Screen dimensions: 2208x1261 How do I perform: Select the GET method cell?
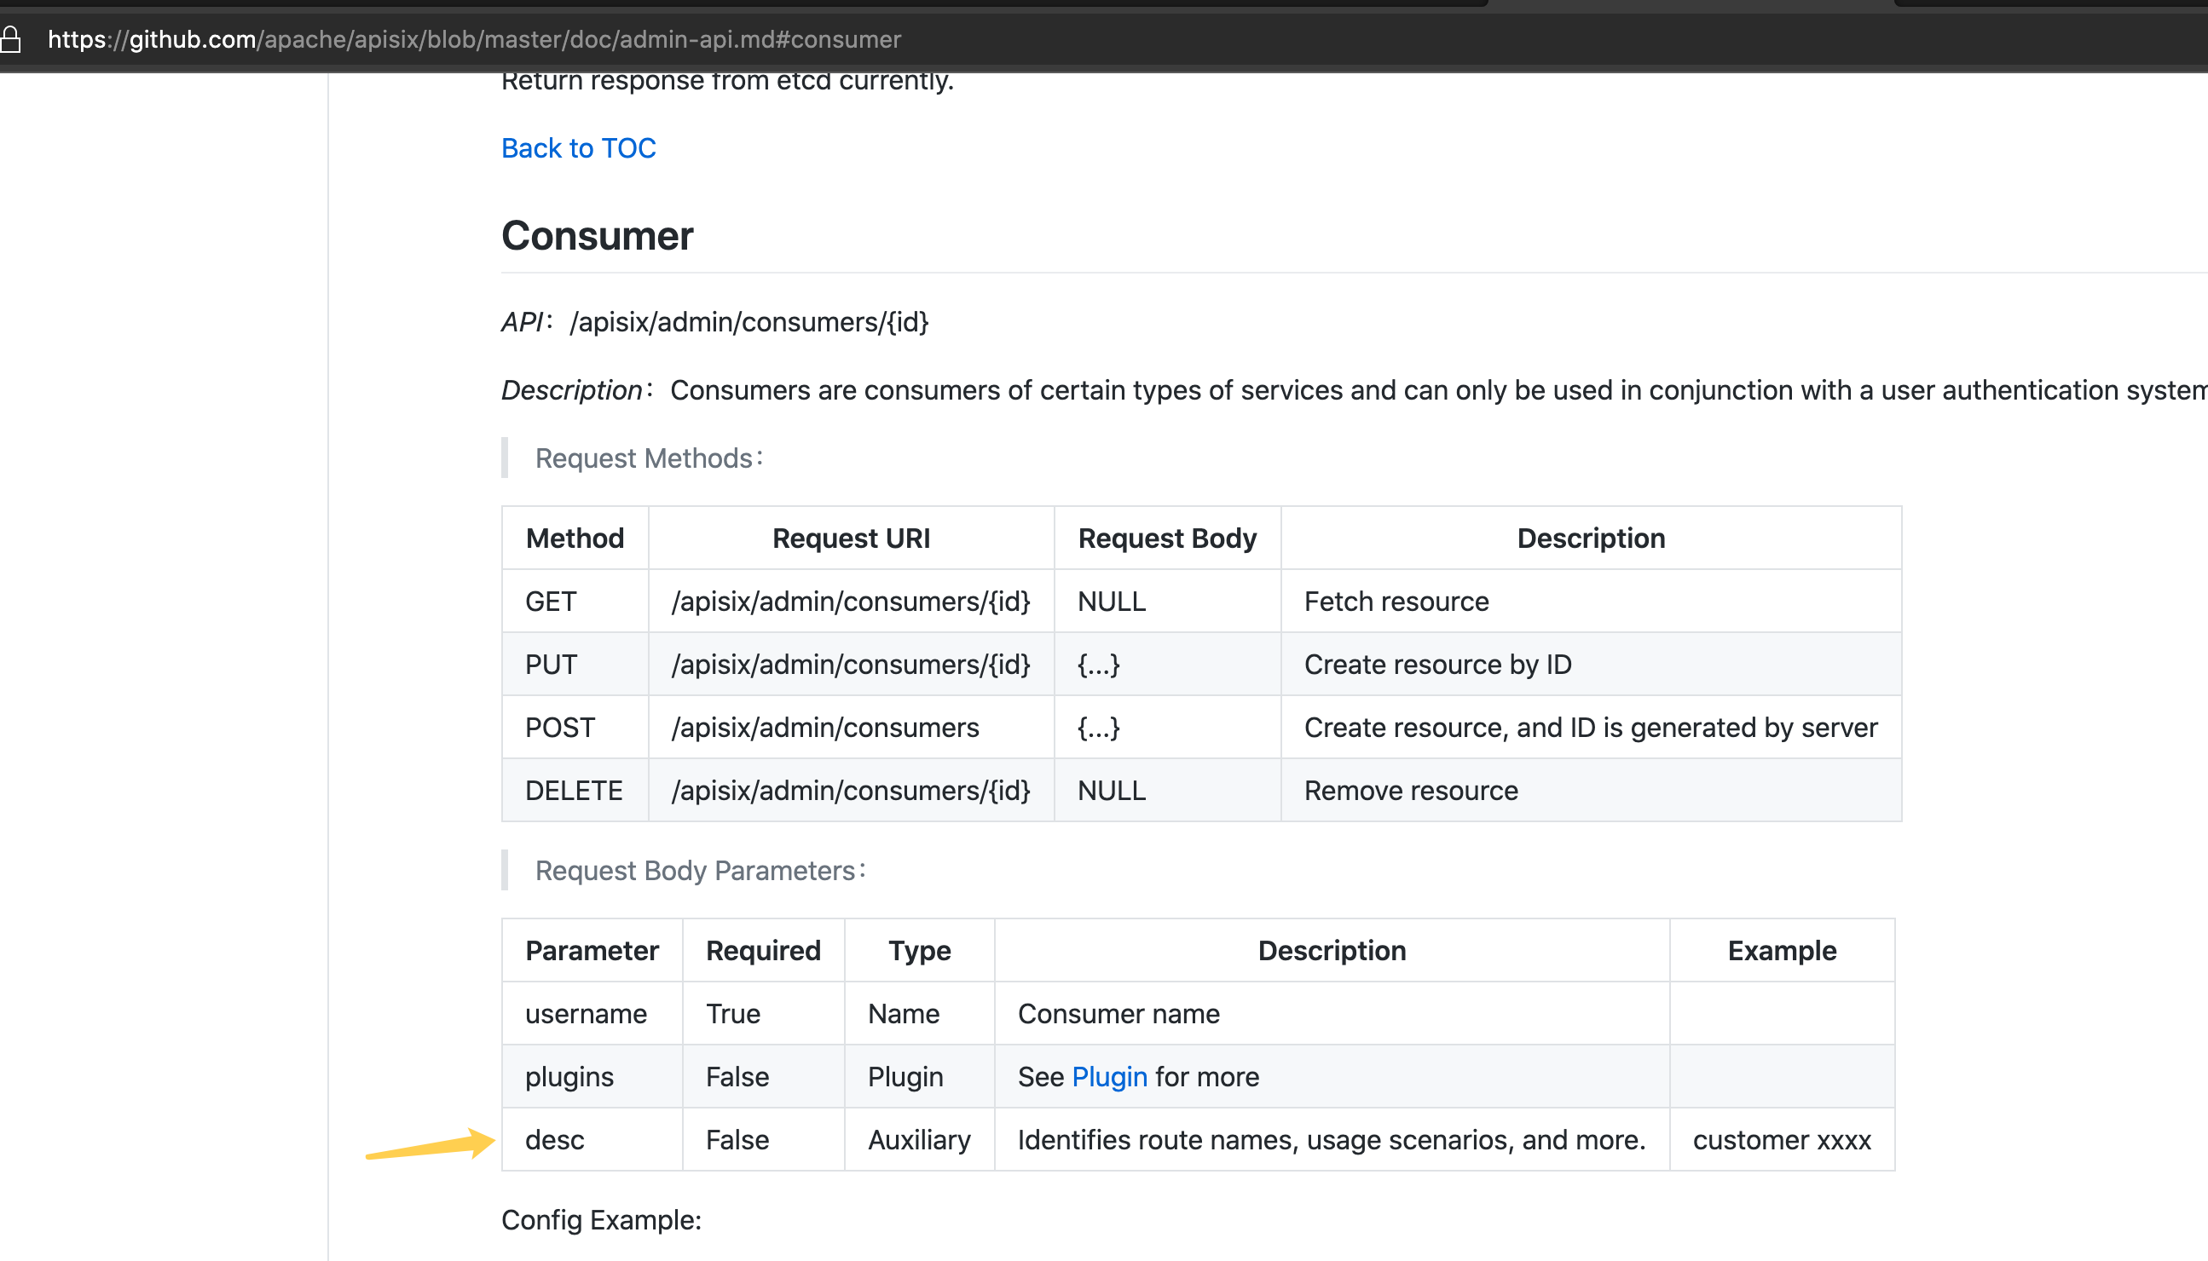coord(550,601)
